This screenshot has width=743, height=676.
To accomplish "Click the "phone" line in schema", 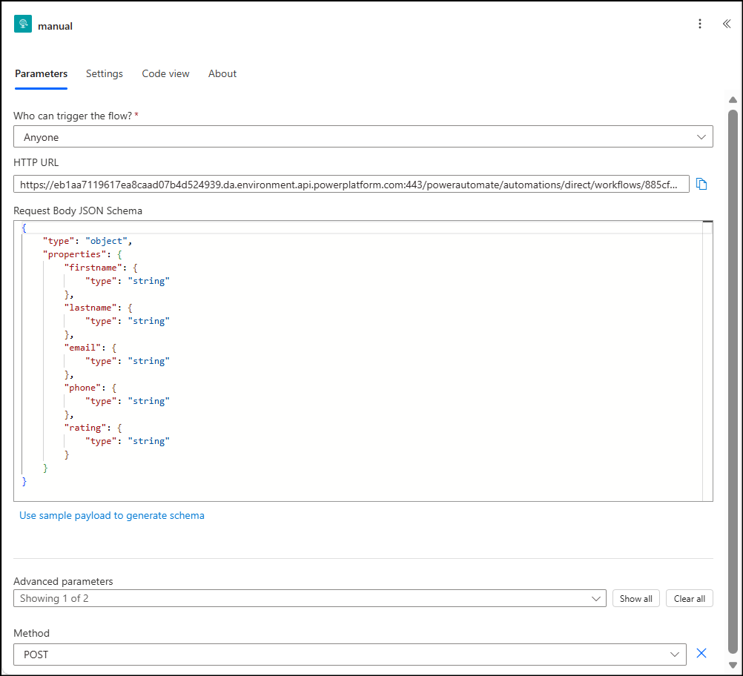I will tap(90, 388).
